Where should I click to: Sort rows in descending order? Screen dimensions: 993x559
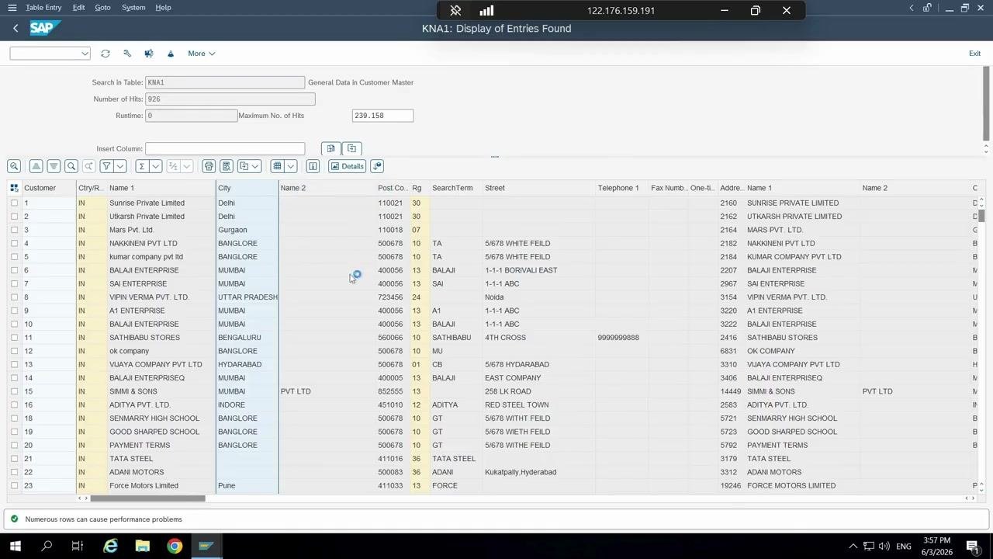54,166
